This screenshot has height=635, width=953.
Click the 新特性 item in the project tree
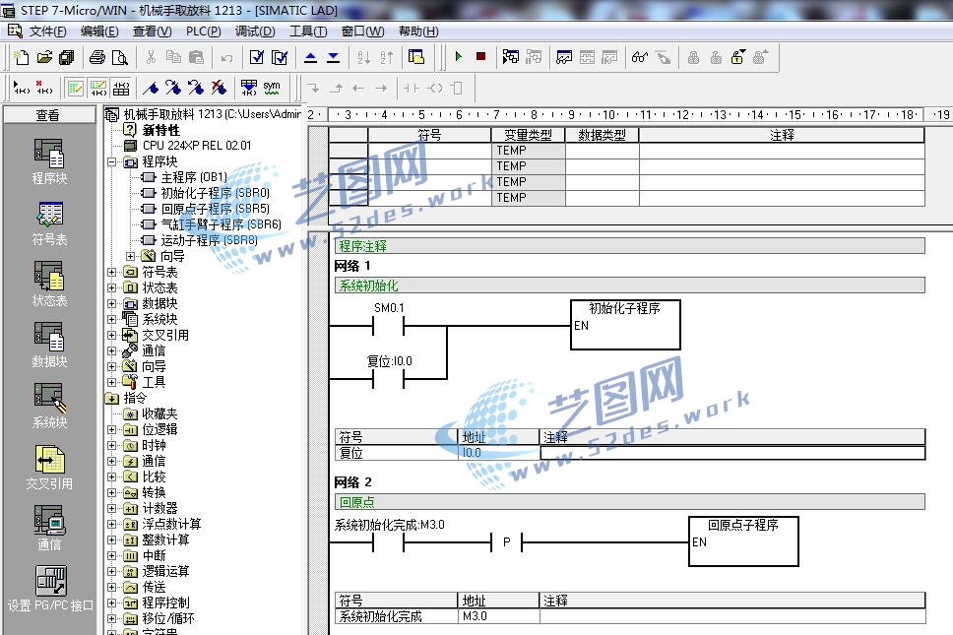pos(161,130)
